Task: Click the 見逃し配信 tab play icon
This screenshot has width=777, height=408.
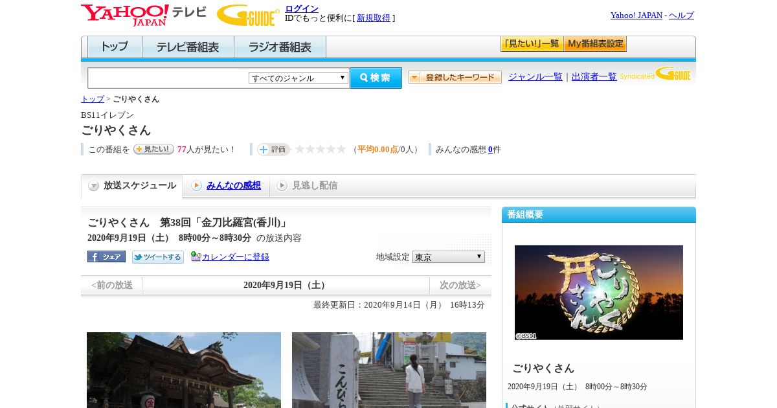Action: [282, 186]
